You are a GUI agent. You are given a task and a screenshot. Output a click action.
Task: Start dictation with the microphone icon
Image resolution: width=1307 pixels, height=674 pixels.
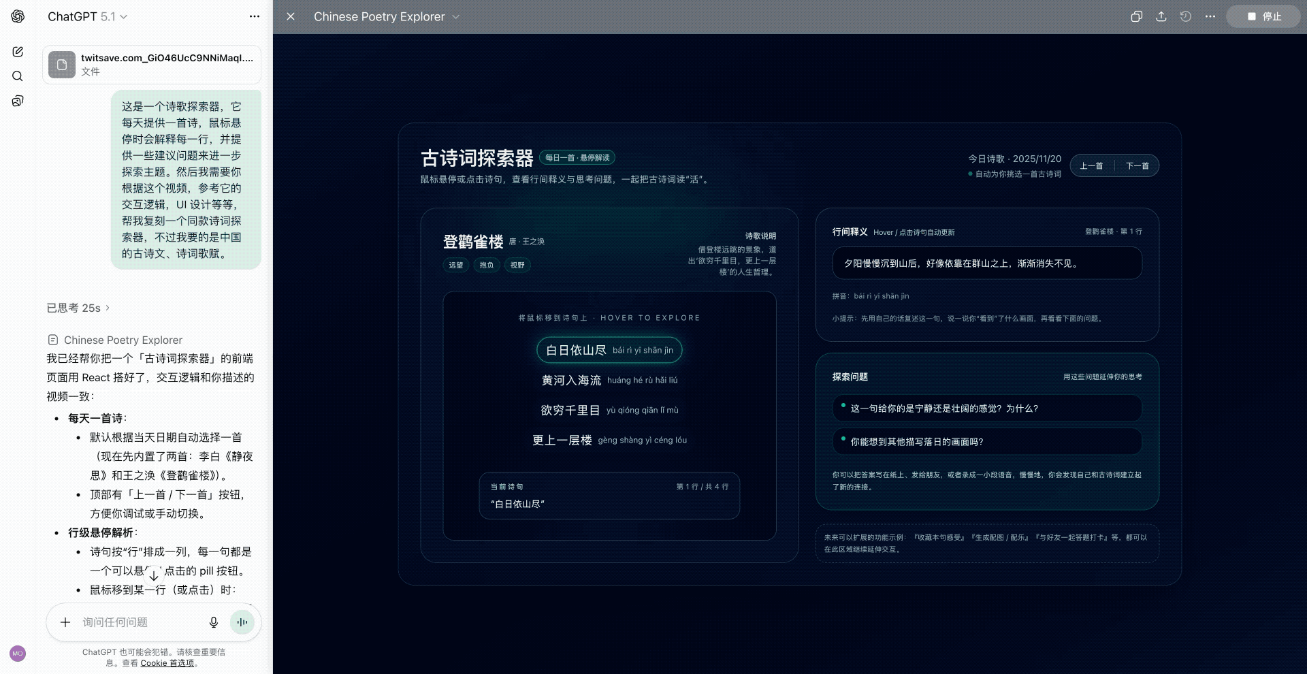click(214, 622)
